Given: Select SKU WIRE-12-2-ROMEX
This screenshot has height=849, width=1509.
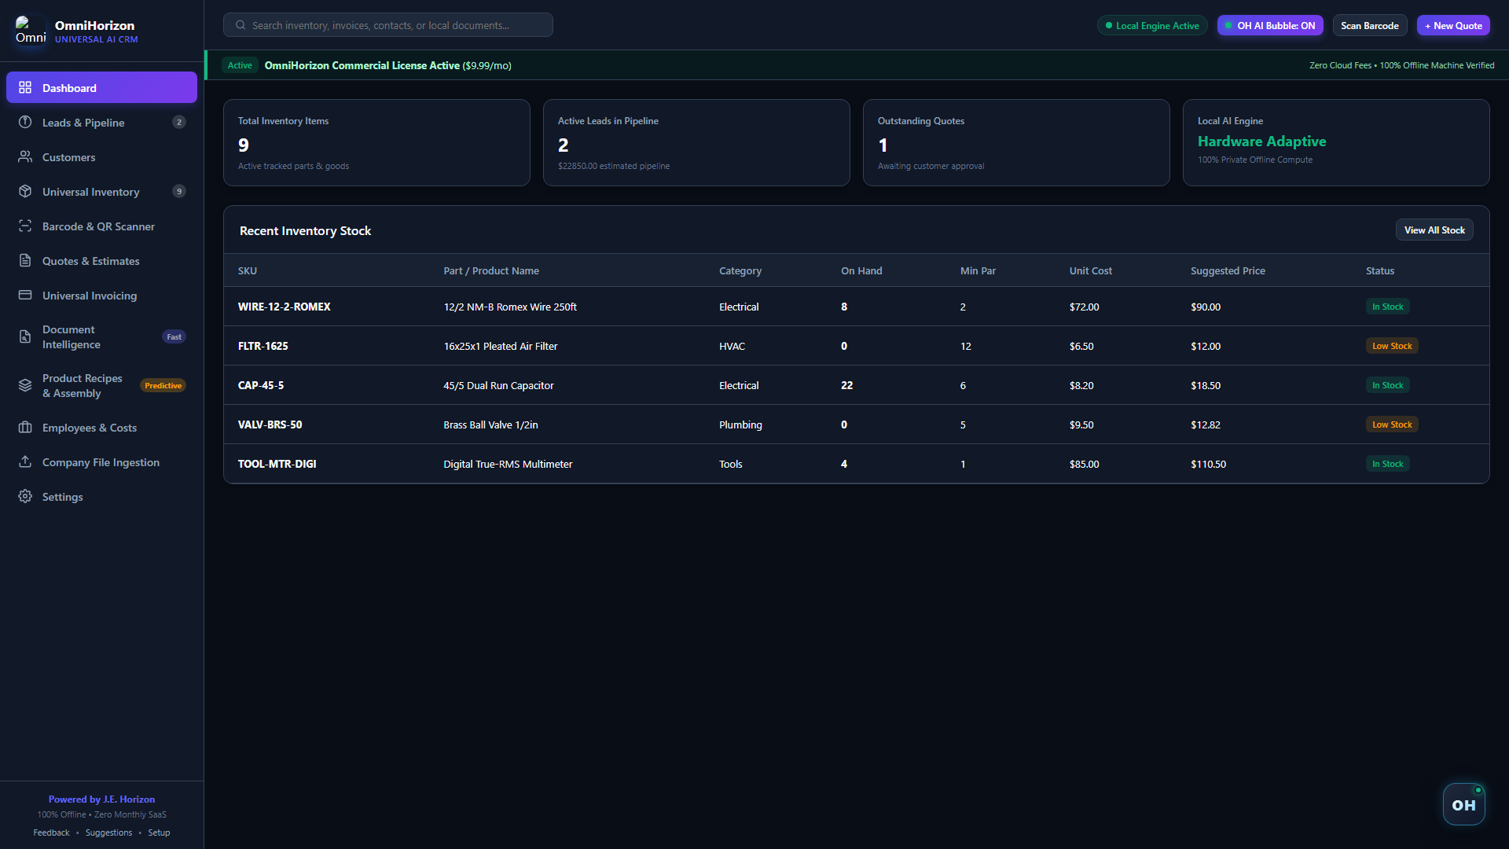Looking at the screenshot, I should 284,307.
